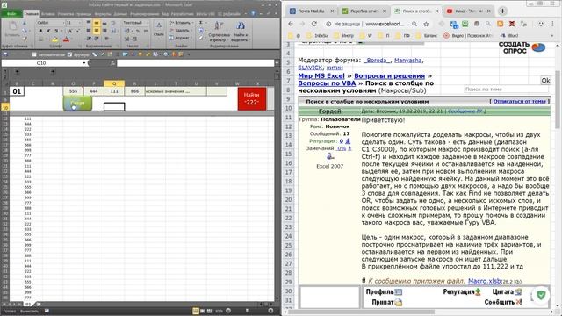Click the browser address bar URL
Screen dimensions: 562x316
385,24
